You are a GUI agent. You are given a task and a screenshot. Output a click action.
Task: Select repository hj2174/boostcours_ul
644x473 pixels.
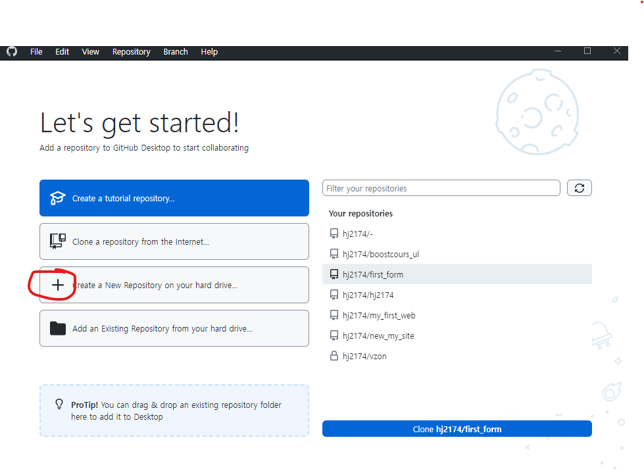pyautogui.click(x=457, y=254)
